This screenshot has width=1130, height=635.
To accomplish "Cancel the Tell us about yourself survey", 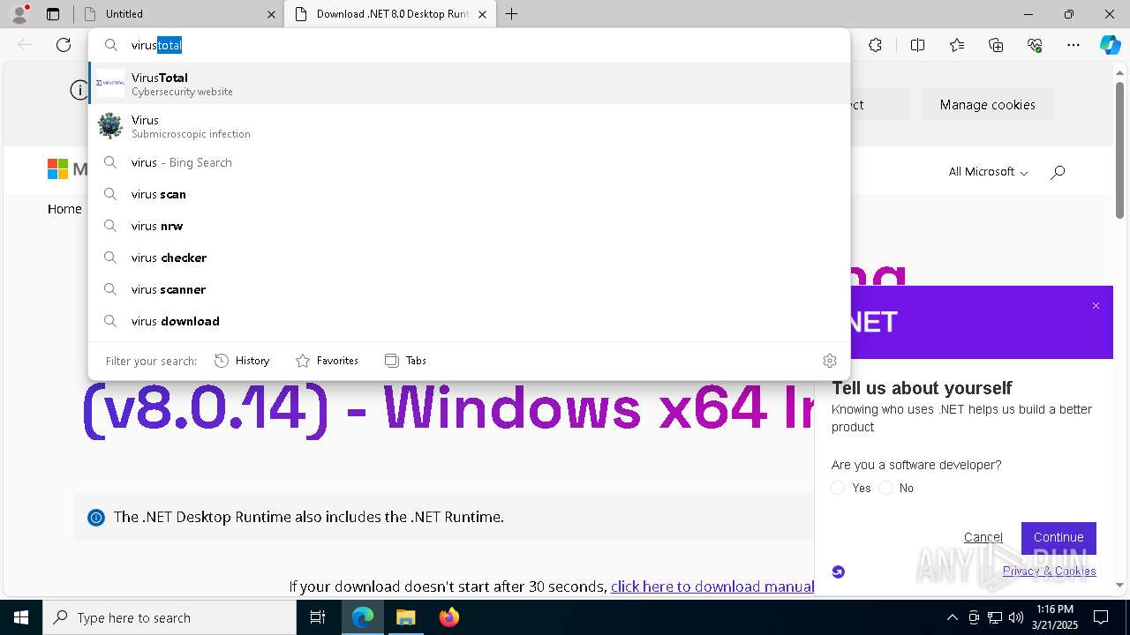I will (983, 537).
